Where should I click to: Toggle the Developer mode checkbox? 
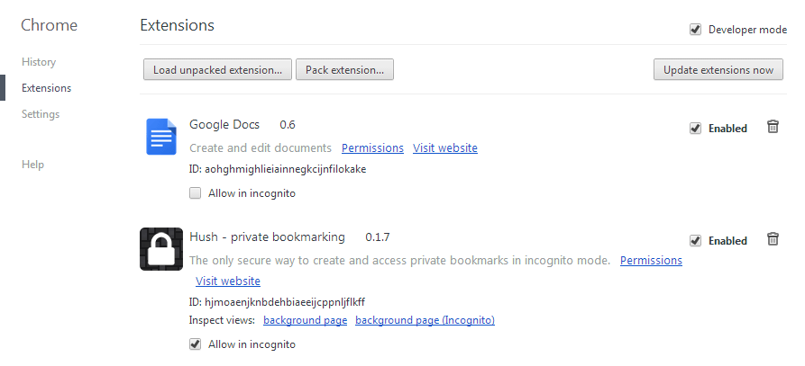coord(695,30)
